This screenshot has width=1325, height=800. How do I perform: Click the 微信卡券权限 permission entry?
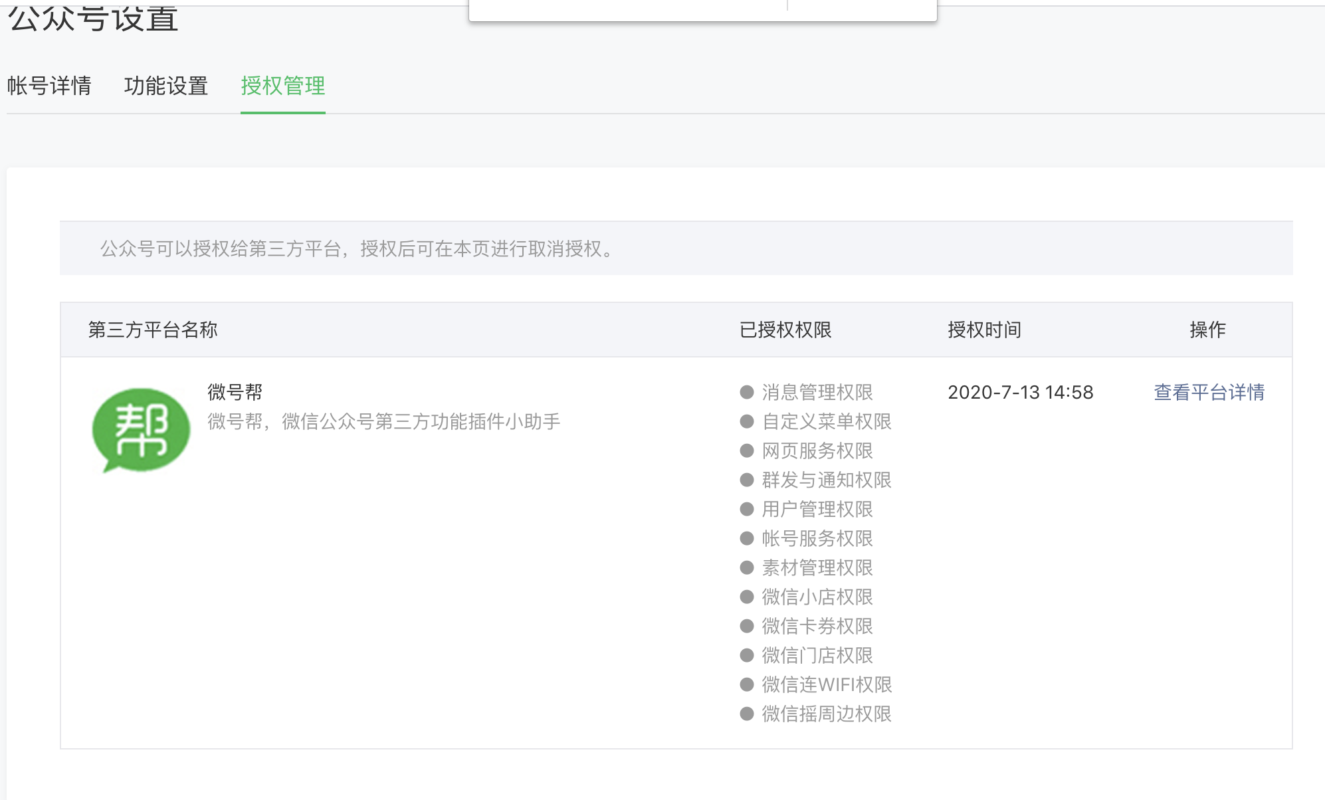tap(817, 626)
